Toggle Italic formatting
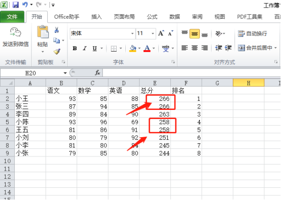 coord(85,48)
